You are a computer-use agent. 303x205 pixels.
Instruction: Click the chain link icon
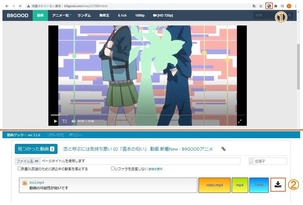223,149
